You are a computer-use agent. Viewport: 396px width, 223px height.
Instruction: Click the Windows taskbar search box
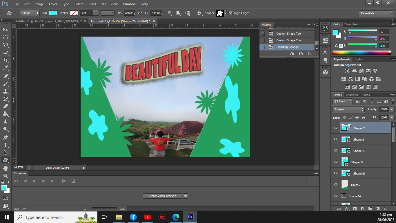[56, 217]
